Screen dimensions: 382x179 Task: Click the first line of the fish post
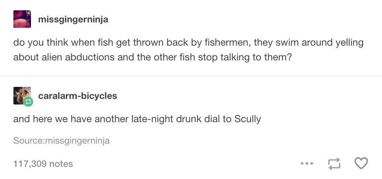188,43
